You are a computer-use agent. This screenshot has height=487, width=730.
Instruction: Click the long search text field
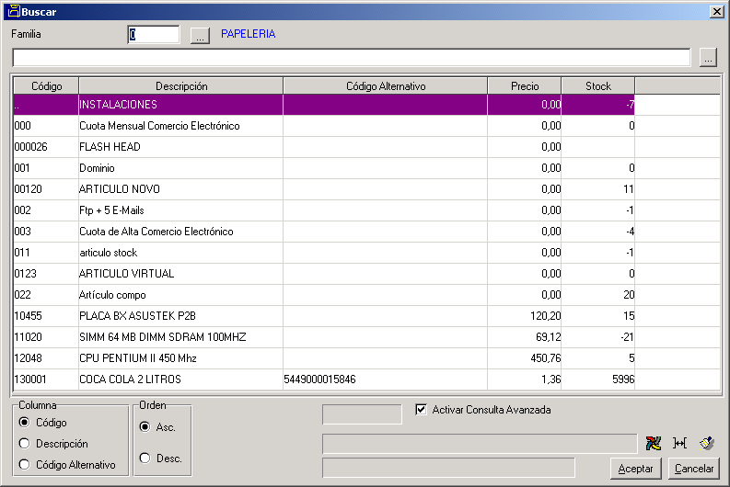352,58
